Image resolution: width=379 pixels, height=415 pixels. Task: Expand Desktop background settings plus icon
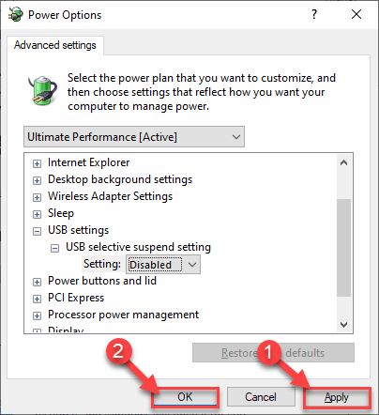coord(37,180)
